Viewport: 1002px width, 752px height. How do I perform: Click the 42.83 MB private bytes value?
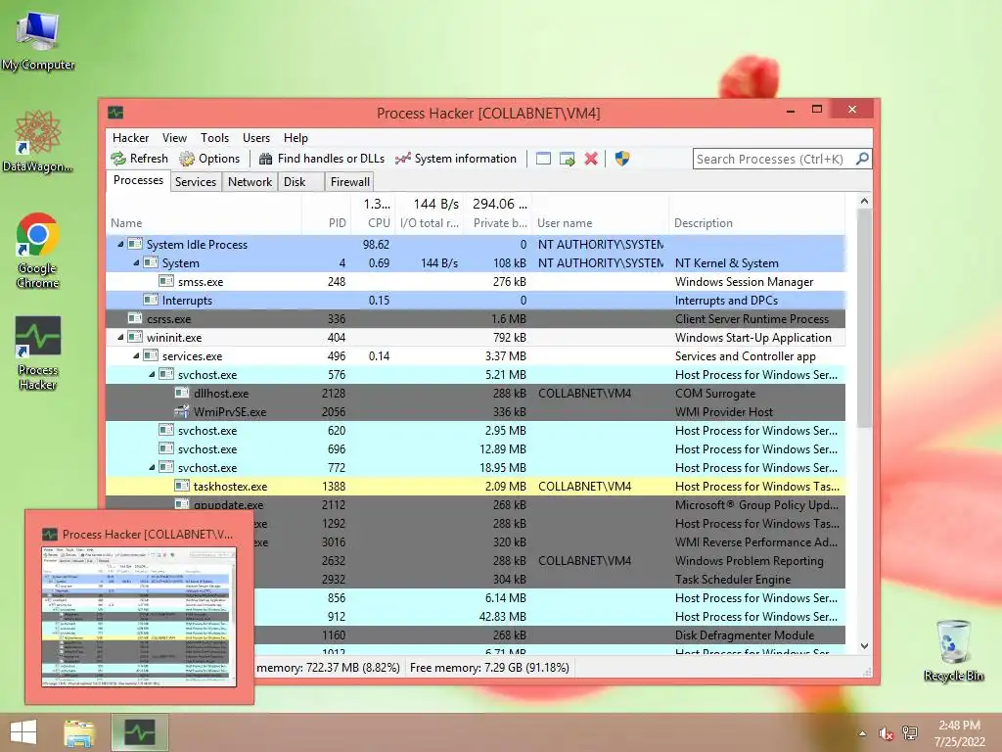[x=502, y=617]
